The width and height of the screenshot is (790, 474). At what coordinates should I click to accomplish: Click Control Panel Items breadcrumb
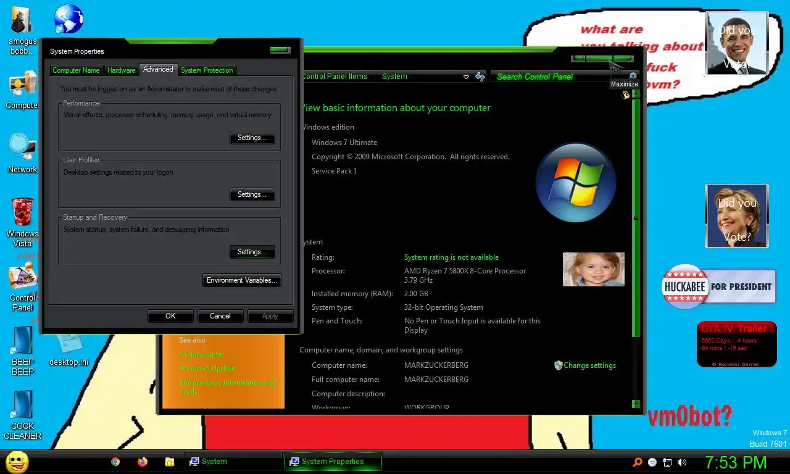pyautogui.click(x=335, y=77)
